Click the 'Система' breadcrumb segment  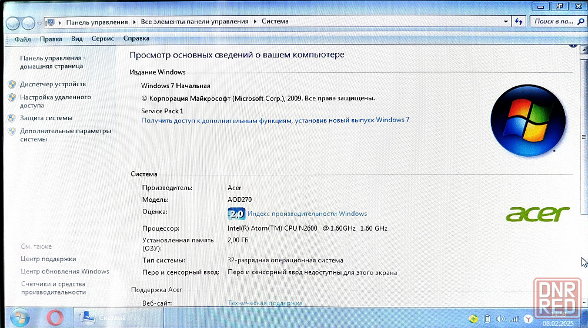click(x=275, y=21)
